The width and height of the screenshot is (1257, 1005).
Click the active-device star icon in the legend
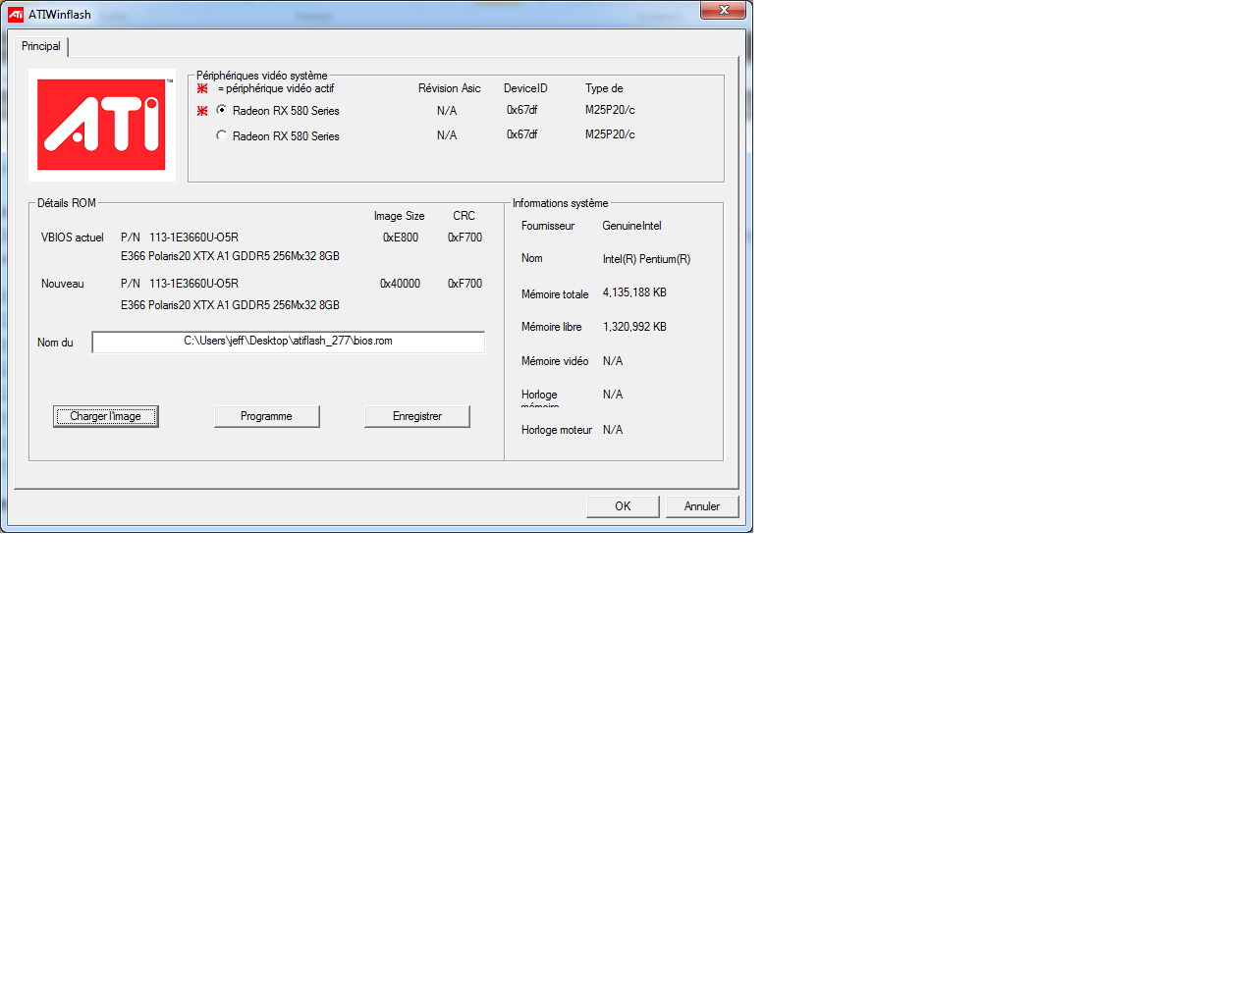[202, 88]
